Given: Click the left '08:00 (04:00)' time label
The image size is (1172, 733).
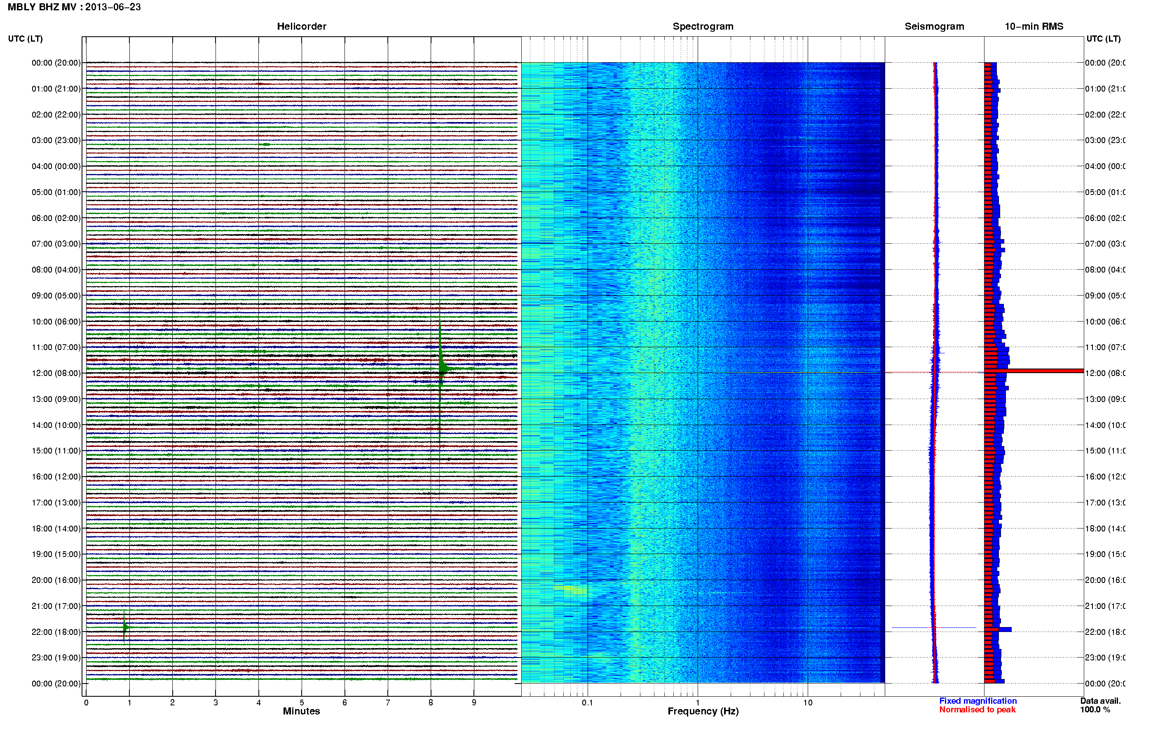Looking at the screenshot, I should (x=56, y=270).
